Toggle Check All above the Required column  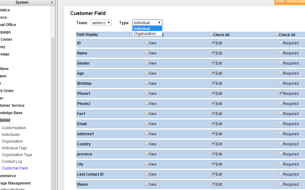click(277, 34)
